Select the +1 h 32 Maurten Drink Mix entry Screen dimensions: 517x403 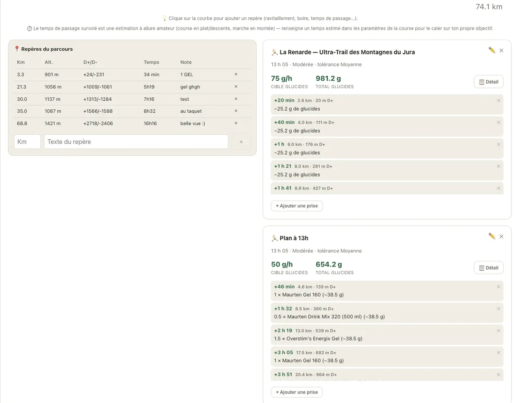[387, 313]
